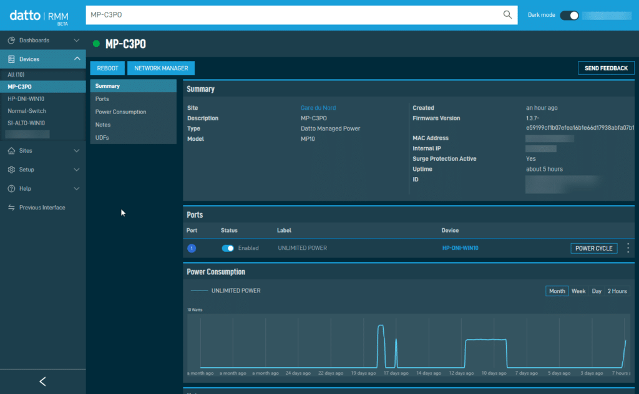
Task: Click the Help question mark icon
Action: click(x=11, y=189)
